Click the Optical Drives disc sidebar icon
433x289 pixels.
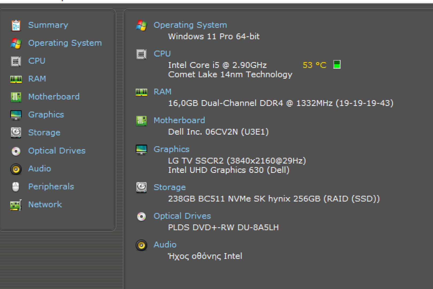pyautogui.click(x=16, y=151)
